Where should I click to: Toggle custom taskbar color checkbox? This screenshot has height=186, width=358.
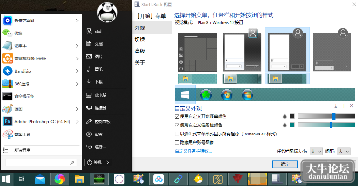click(x=177, y=125)
